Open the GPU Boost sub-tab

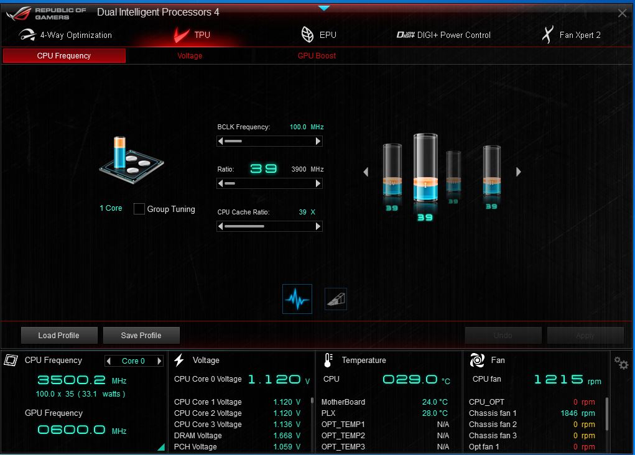click(317, 56)
